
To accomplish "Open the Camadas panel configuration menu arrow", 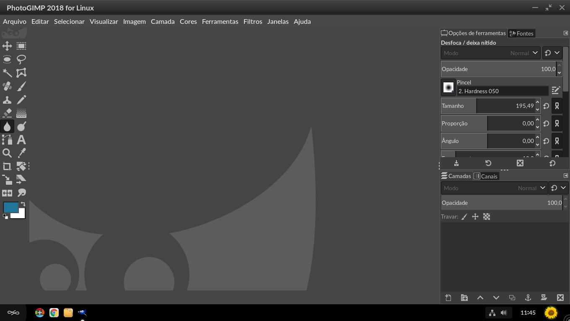I will (x=565, y=176).
